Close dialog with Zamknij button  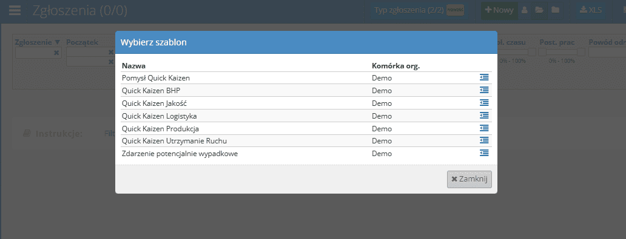pyautogui.click(x=469, y=179)
